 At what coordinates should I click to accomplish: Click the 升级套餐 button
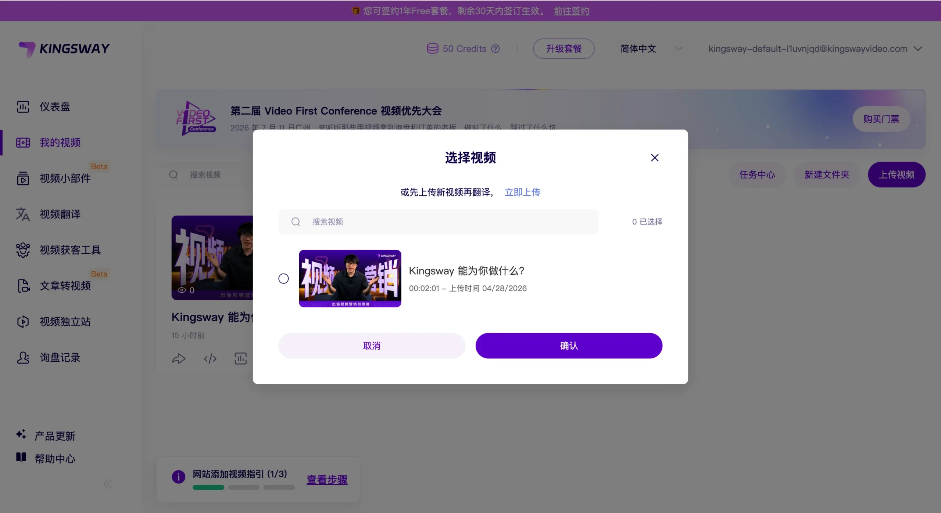pos(563,48)
